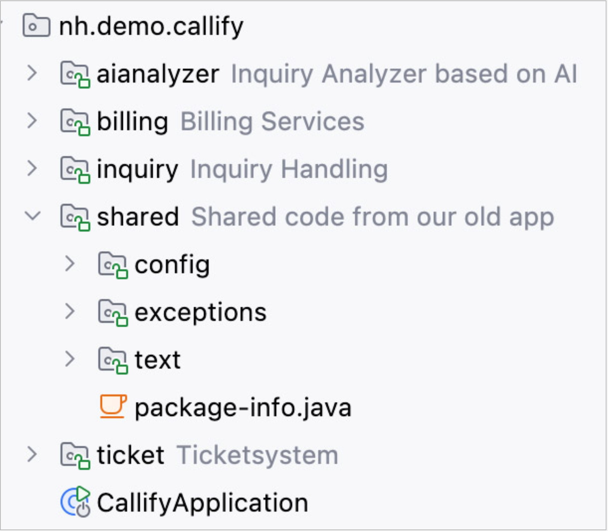The height and width of the screenshot is (531, 608).
Task: Click the package-info.java file icon
Action: click(113, 407)
